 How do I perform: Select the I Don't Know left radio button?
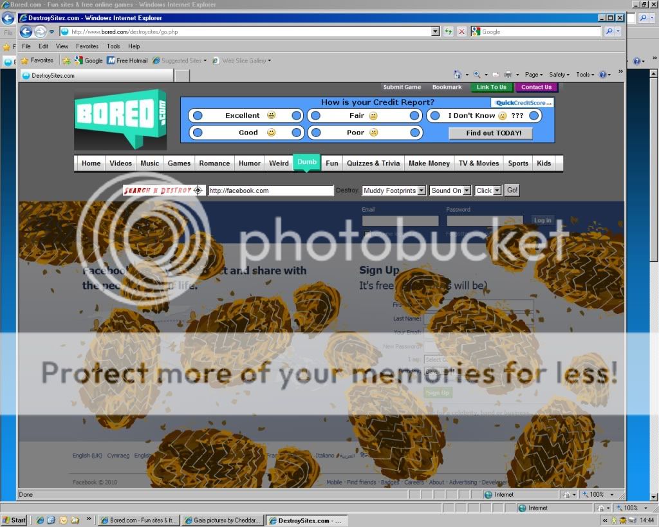pos(435,116)
